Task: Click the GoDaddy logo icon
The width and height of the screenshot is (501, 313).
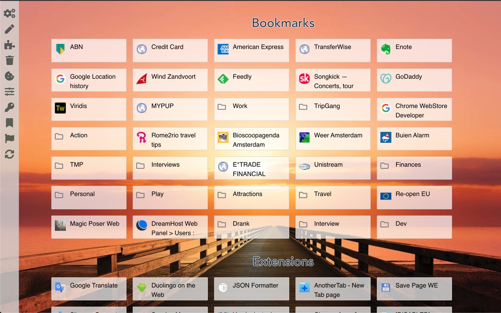Action: pos(386,79)
